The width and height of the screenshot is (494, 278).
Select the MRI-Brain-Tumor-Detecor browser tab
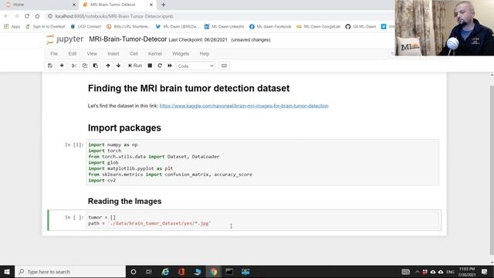[x=117, y=5]
